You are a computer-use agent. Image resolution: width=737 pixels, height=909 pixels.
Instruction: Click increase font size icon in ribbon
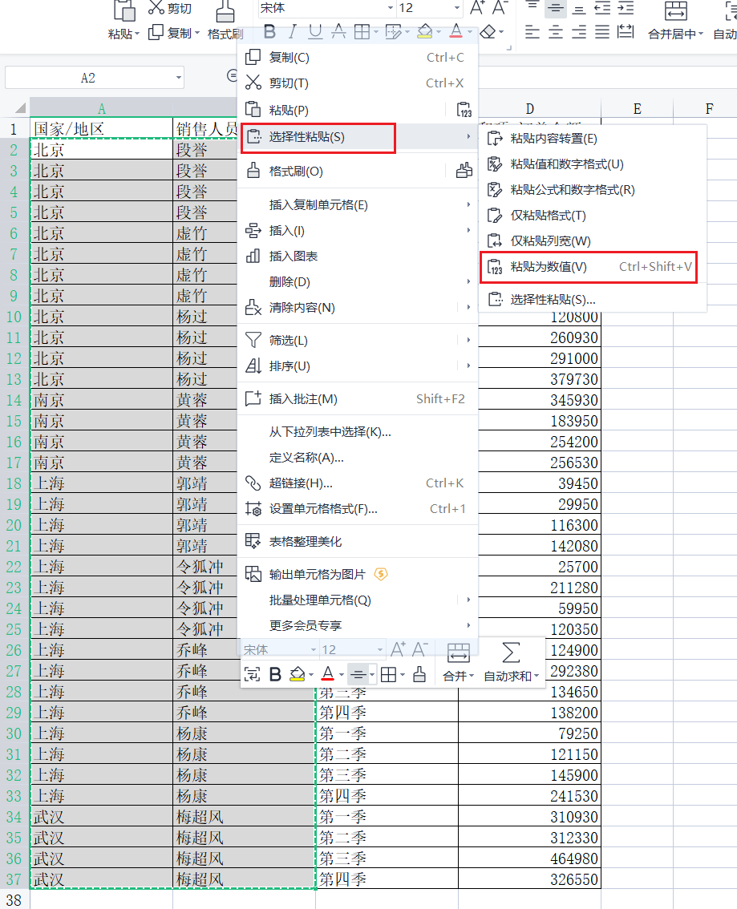coord(477,8)
